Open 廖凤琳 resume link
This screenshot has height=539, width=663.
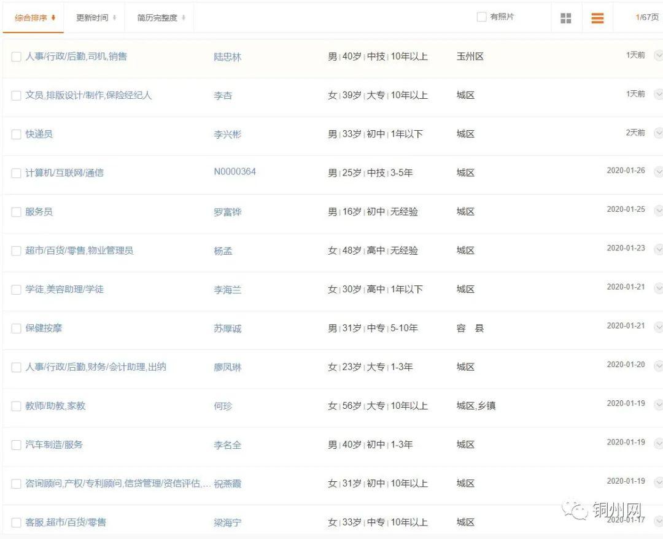tap(227, 368)
